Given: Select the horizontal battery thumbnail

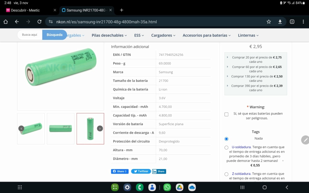Looking at the screenshot, I should click(x=60, y=129).
